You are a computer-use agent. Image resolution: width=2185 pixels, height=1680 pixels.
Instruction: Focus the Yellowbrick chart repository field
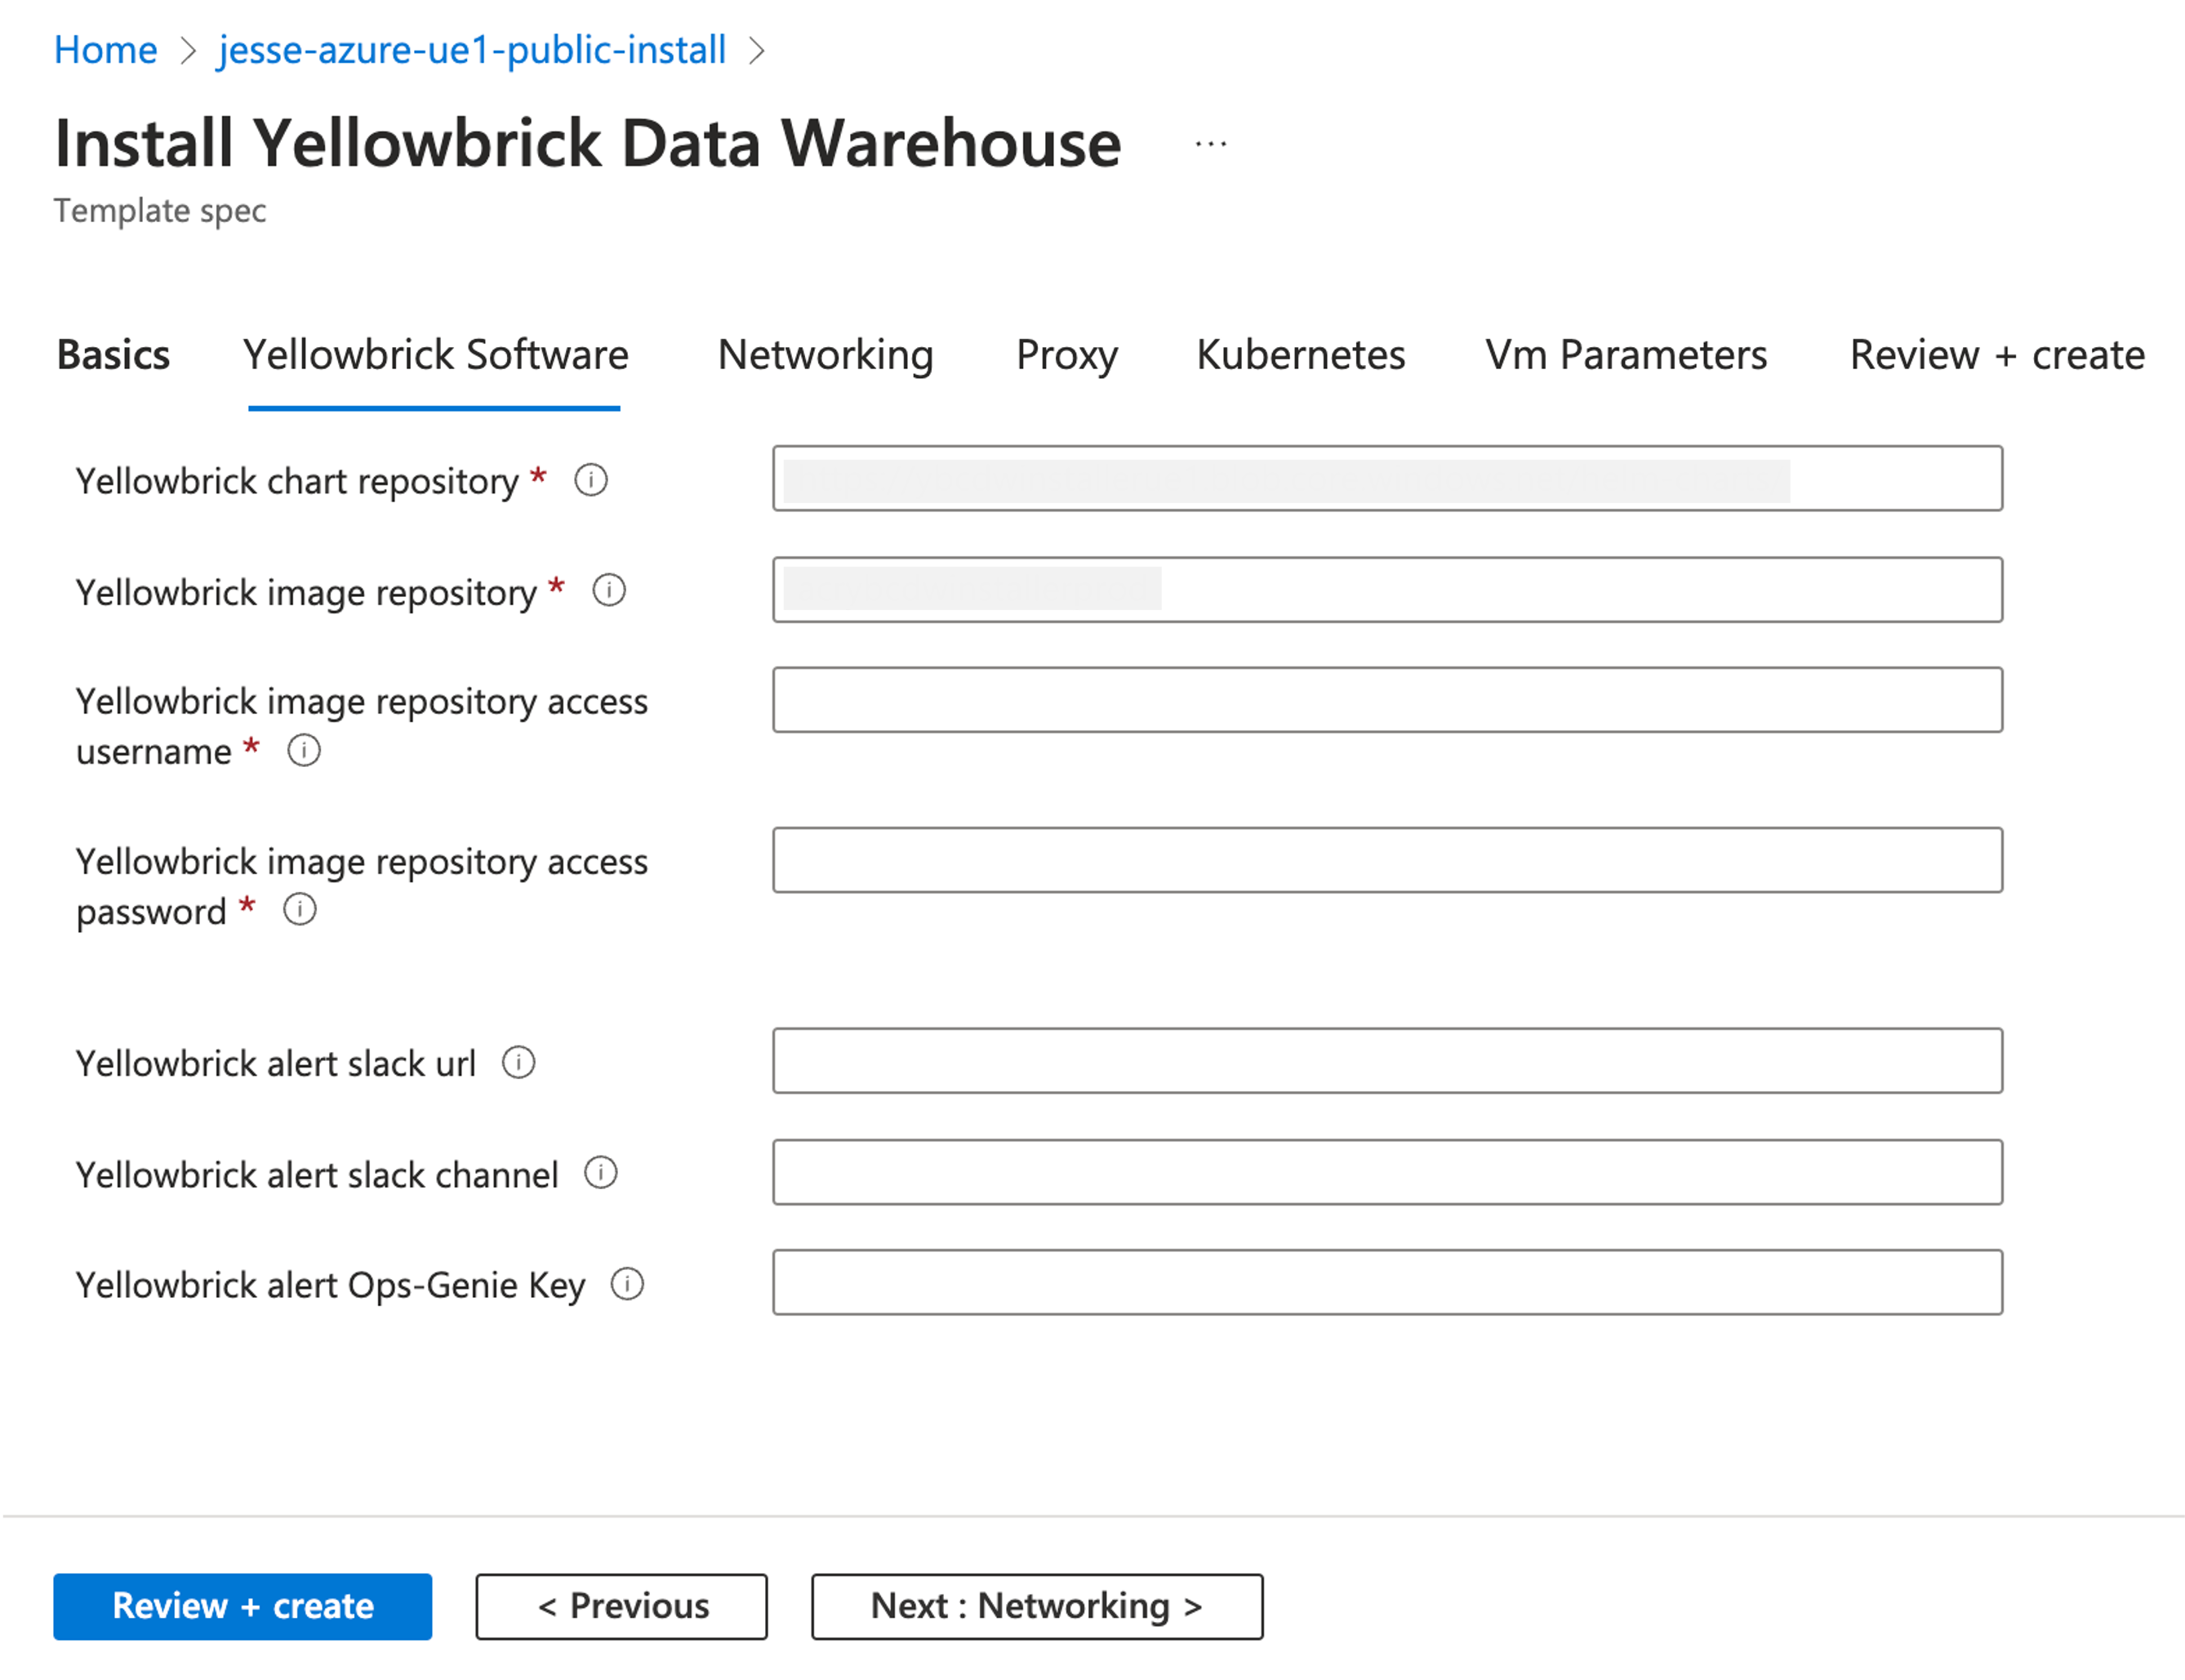pos(1387,478)
